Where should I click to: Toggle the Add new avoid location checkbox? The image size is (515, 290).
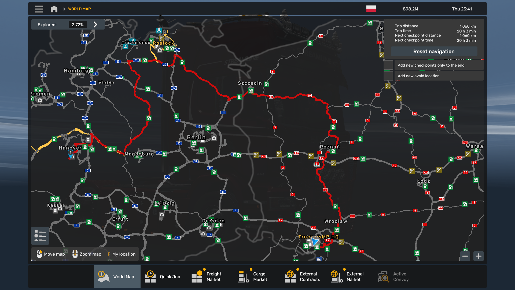(x=388, y=76)
